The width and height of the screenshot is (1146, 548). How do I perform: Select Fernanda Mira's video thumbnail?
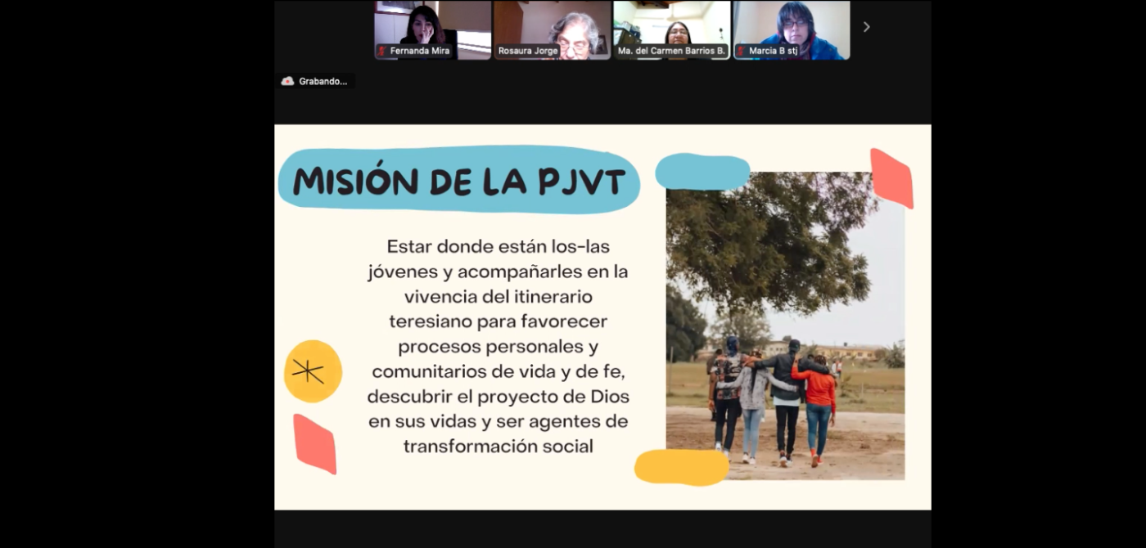(432, 25)
